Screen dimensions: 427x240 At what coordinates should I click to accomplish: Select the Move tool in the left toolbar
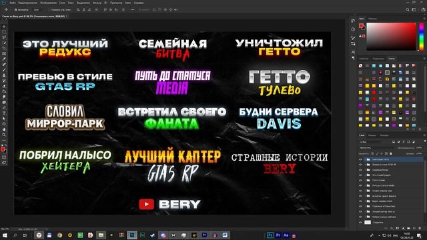[4, 27]
